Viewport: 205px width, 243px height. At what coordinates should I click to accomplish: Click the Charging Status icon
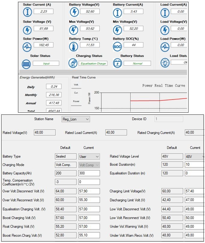pyautogui.click(x=73, y=63)
